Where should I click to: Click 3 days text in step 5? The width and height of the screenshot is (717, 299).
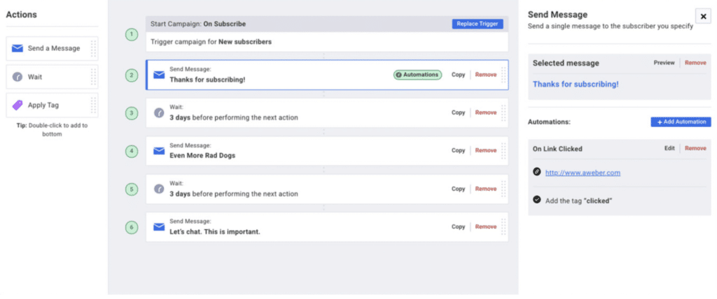(x=180, y=194)
